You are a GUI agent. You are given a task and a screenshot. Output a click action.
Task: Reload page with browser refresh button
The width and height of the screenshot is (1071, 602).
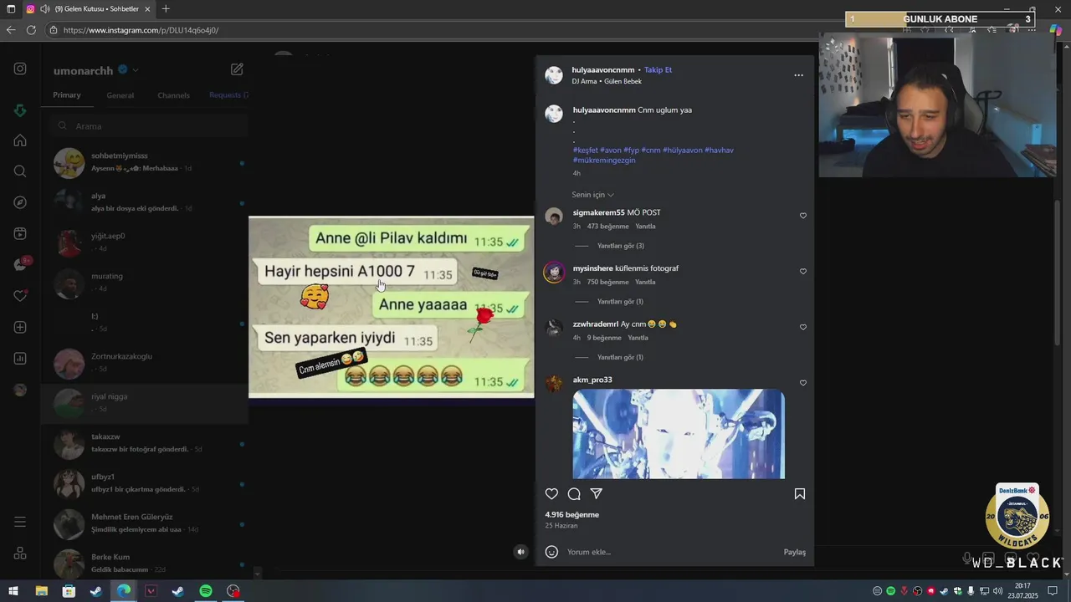click(31, 30)
